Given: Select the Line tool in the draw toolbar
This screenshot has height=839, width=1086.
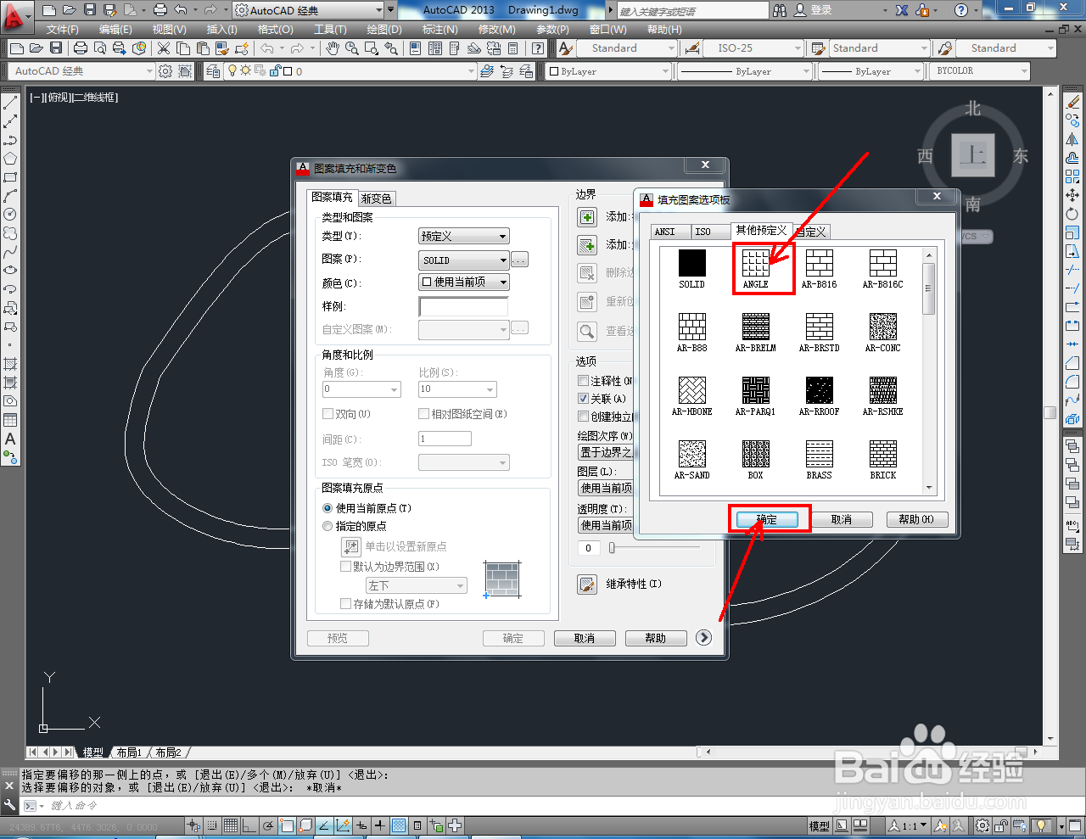Looking at the screenshot, I should pos(10,103).
